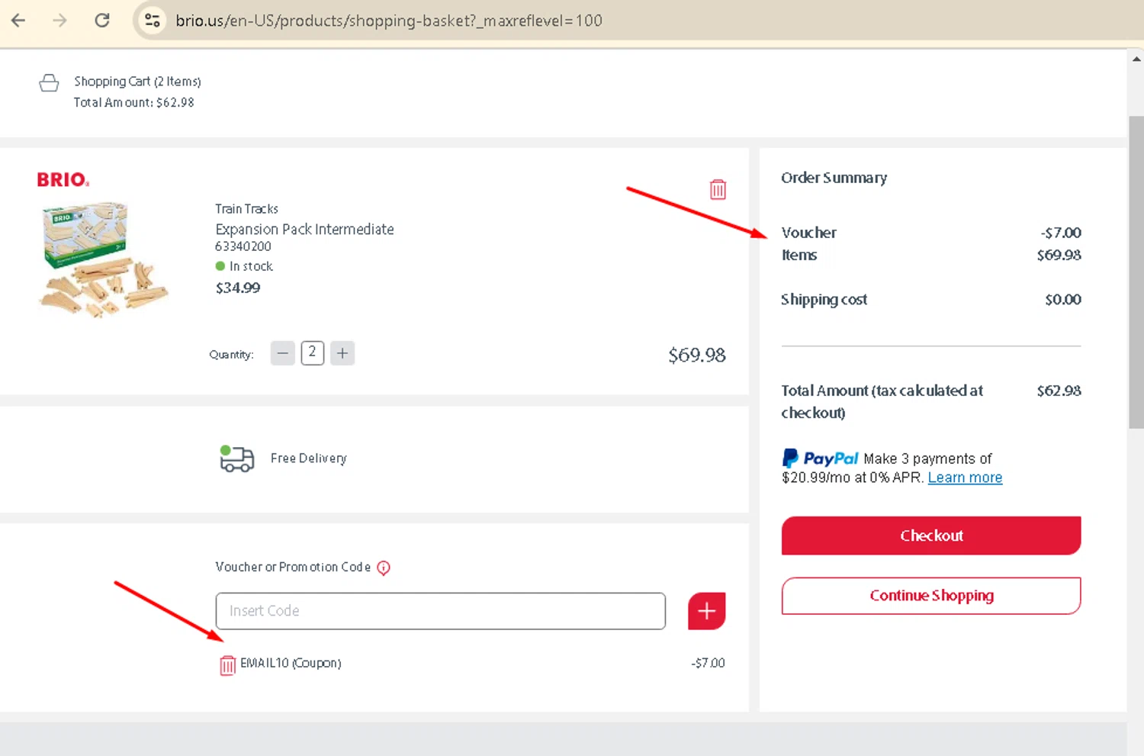The width and height of the screenshot is (1144, 756).
Task: Click the 'Shopping Cart (2 Items)' text
Action: pos(137,82)
